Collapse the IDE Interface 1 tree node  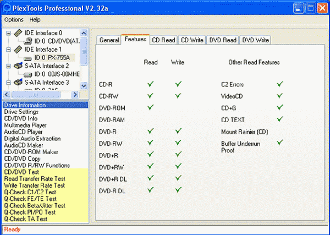tap(8, 50)
